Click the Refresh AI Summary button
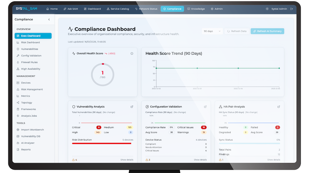Screen dimensions: 309x173 coord(267,31)
